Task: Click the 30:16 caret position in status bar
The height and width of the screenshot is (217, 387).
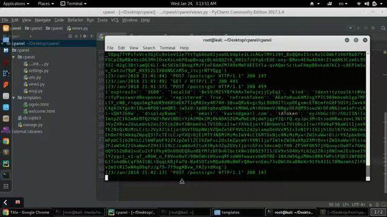Action: click(x=334, y=205)
